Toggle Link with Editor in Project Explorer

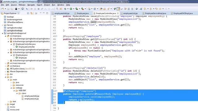pos(32,13)
